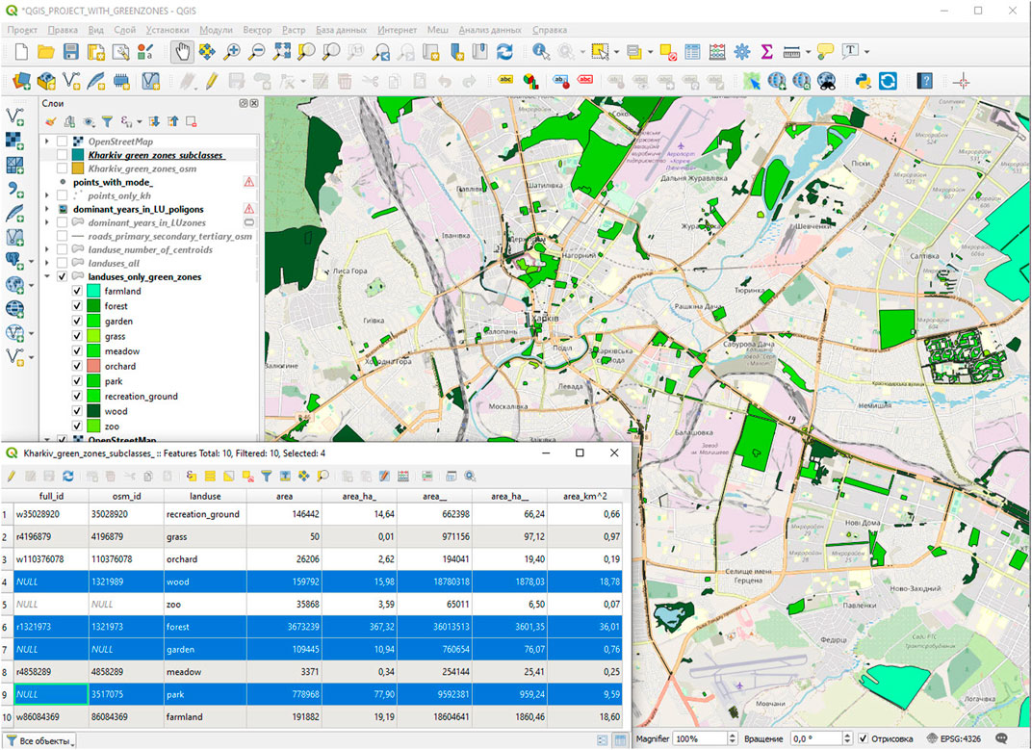The height and width of the screenshot is (750, 1032).
Task: Check the Kharkiv_green_zones_osm layer box
Action: click(62, 168)
